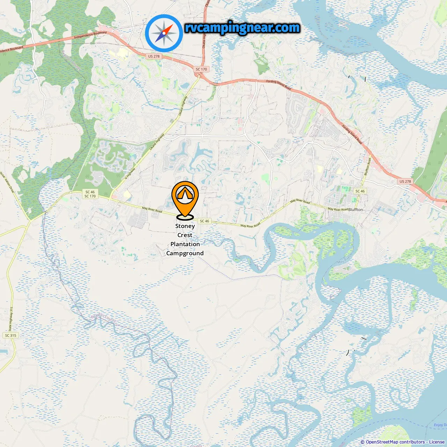Click the Bluffton town label

[356, 210]
